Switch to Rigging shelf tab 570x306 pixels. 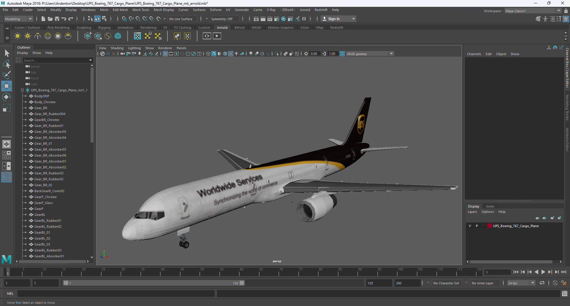104,28
